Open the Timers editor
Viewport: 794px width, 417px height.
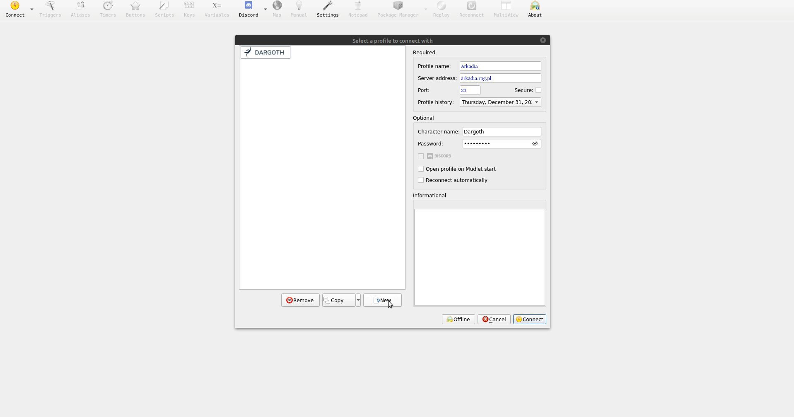(108, 9)
